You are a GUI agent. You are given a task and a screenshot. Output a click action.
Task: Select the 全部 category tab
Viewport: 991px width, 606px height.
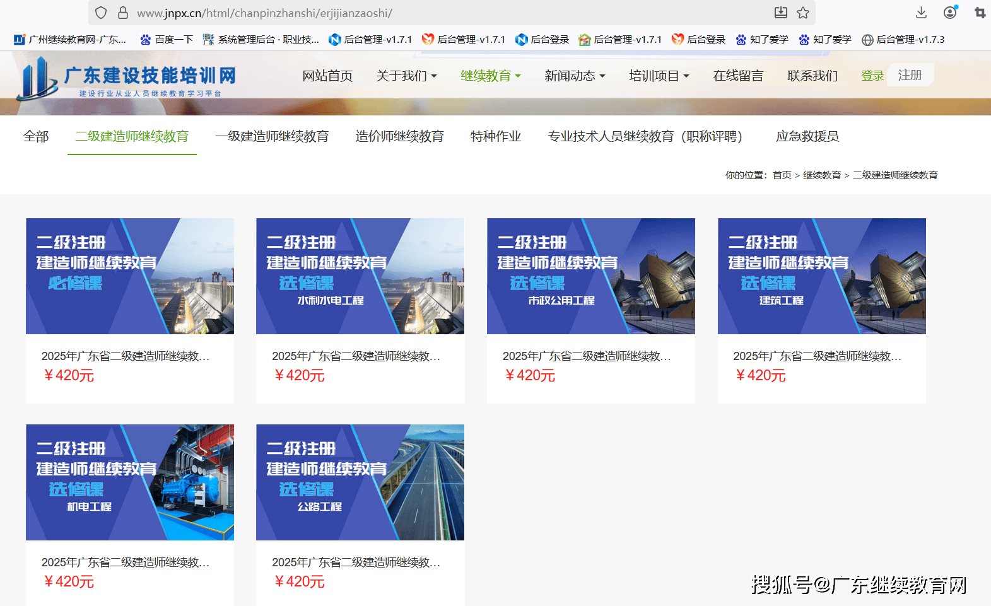click(x=36, y=136)
